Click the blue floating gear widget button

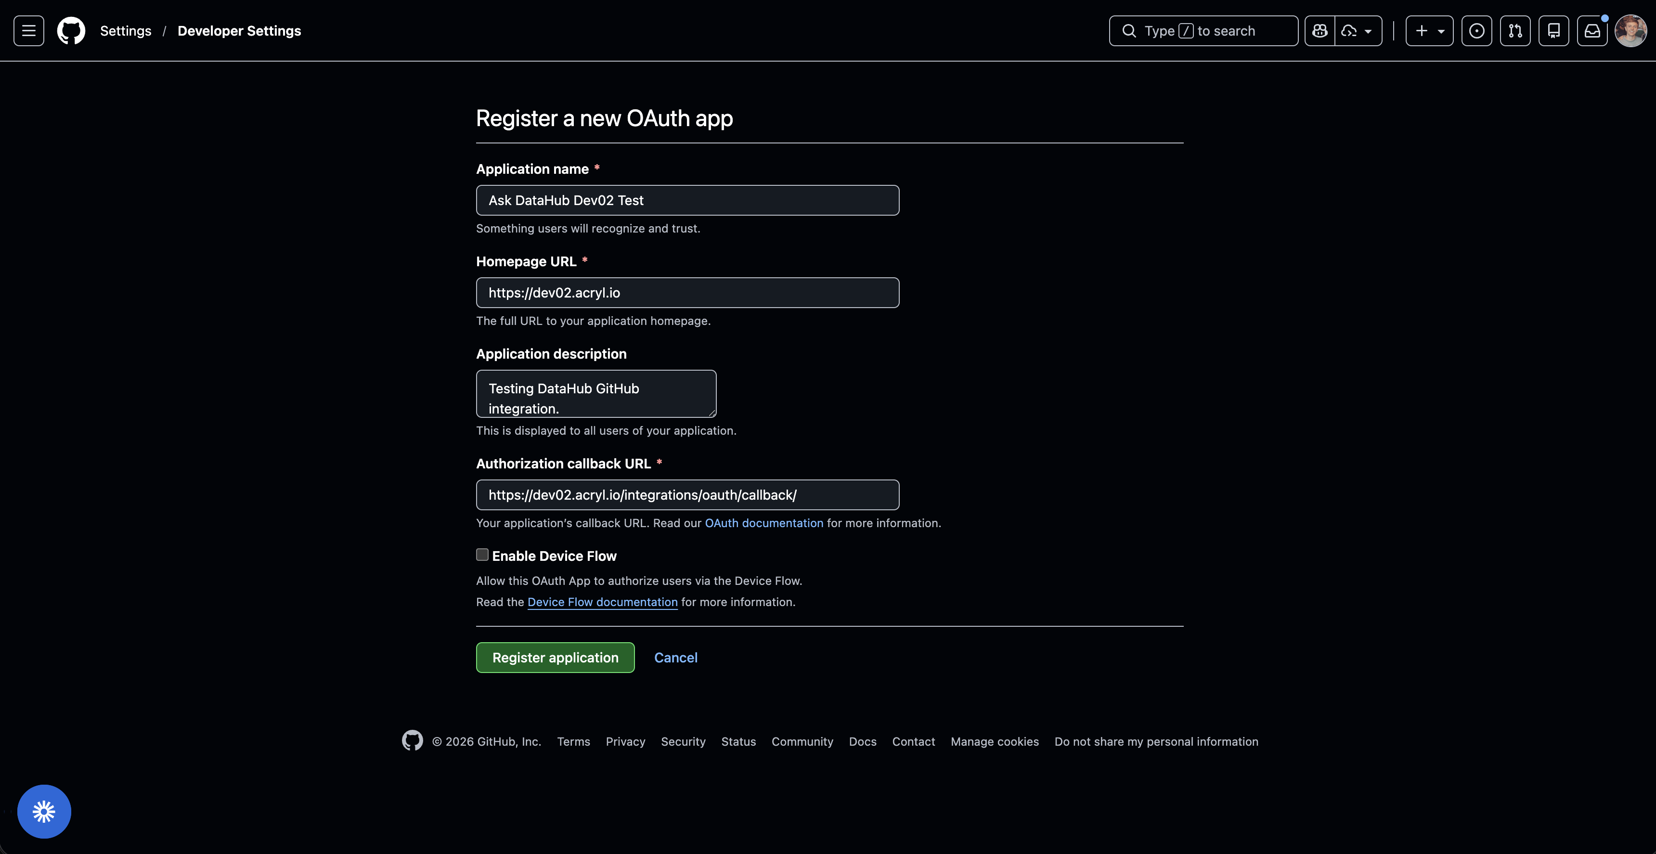pyautogui.click(x=44, y=812)
